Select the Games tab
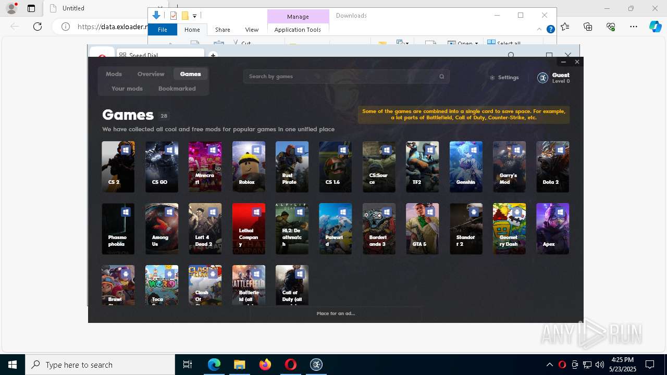The image size is (667, 375). tap(190, 74)
